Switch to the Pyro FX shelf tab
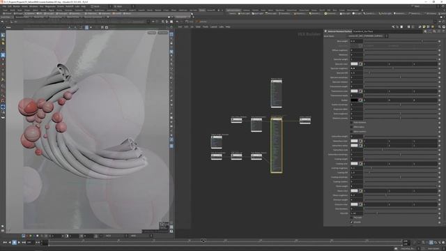446x251 pixels. (x=322, y=10)
